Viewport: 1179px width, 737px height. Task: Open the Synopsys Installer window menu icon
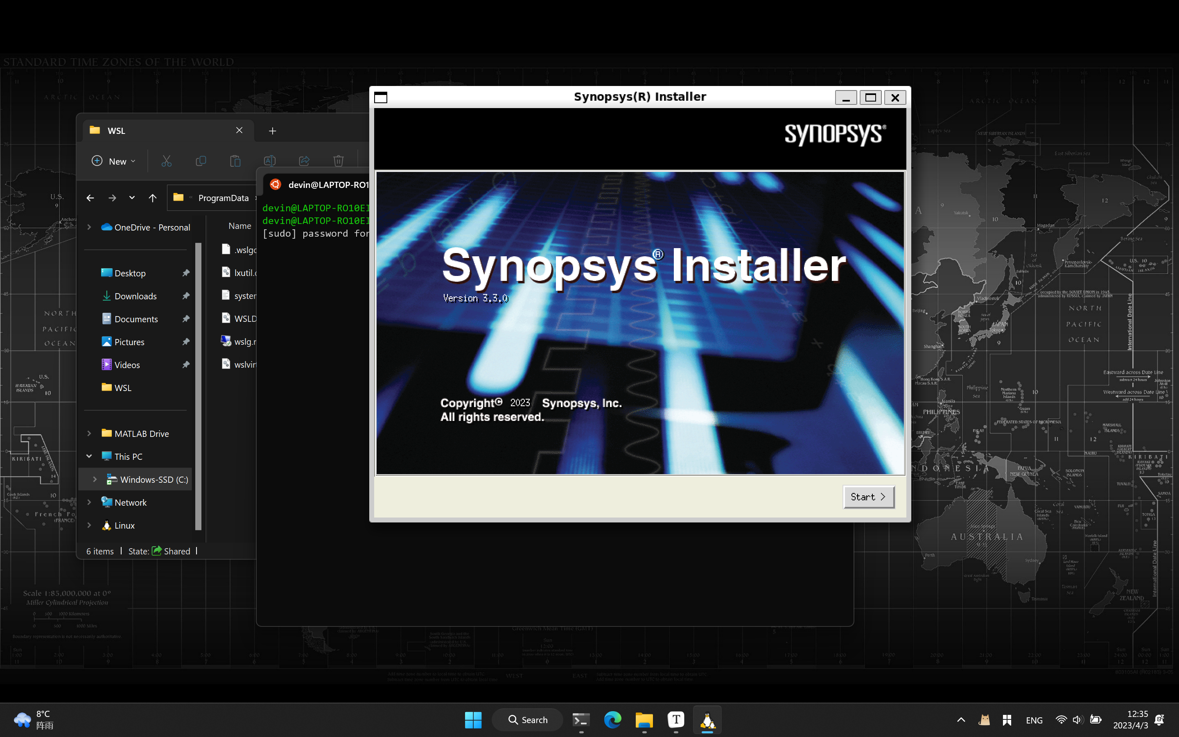point(380,97)
